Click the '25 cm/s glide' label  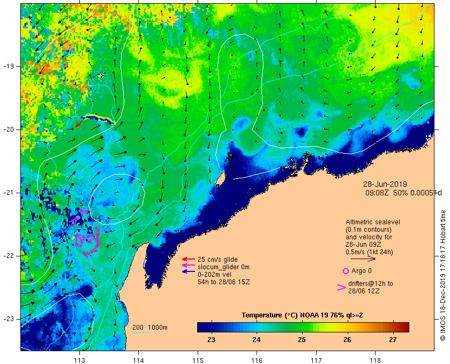point(217,260)
